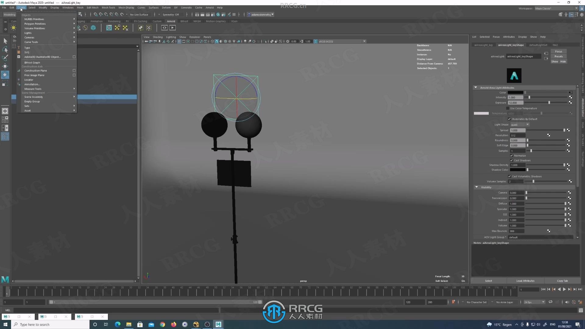585x329 pixels.
Task: Click the go to input connection icon
Action: pyautogui.click(x=546, y=54)
